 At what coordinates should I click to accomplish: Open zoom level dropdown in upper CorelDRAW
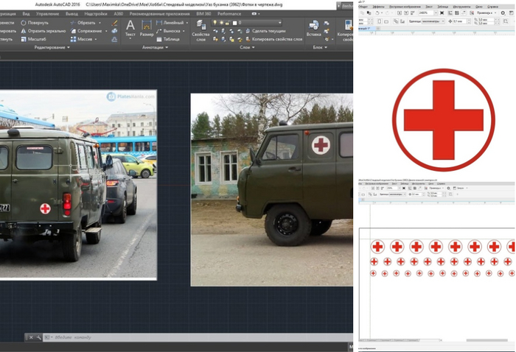436,13
